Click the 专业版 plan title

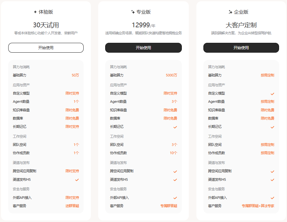click(x=143, y=12)
